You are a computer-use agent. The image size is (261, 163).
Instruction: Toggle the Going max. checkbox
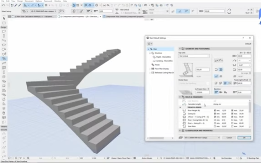click(232, 114)
